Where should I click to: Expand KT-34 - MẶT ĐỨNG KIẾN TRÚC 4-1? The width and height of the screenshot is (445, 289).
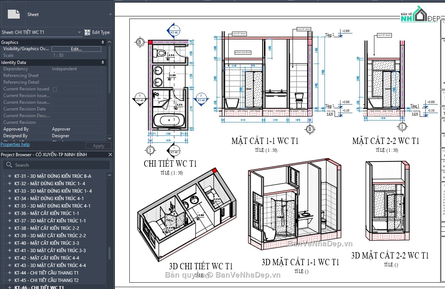click(9, 199)
